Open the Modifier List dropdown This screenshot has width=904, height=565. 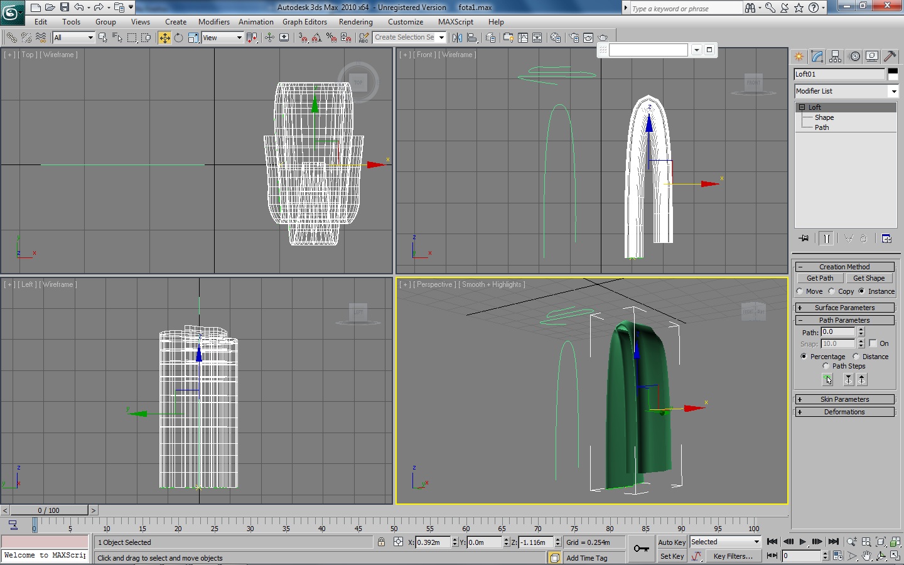pyautogui.click(x=846, y=91)
